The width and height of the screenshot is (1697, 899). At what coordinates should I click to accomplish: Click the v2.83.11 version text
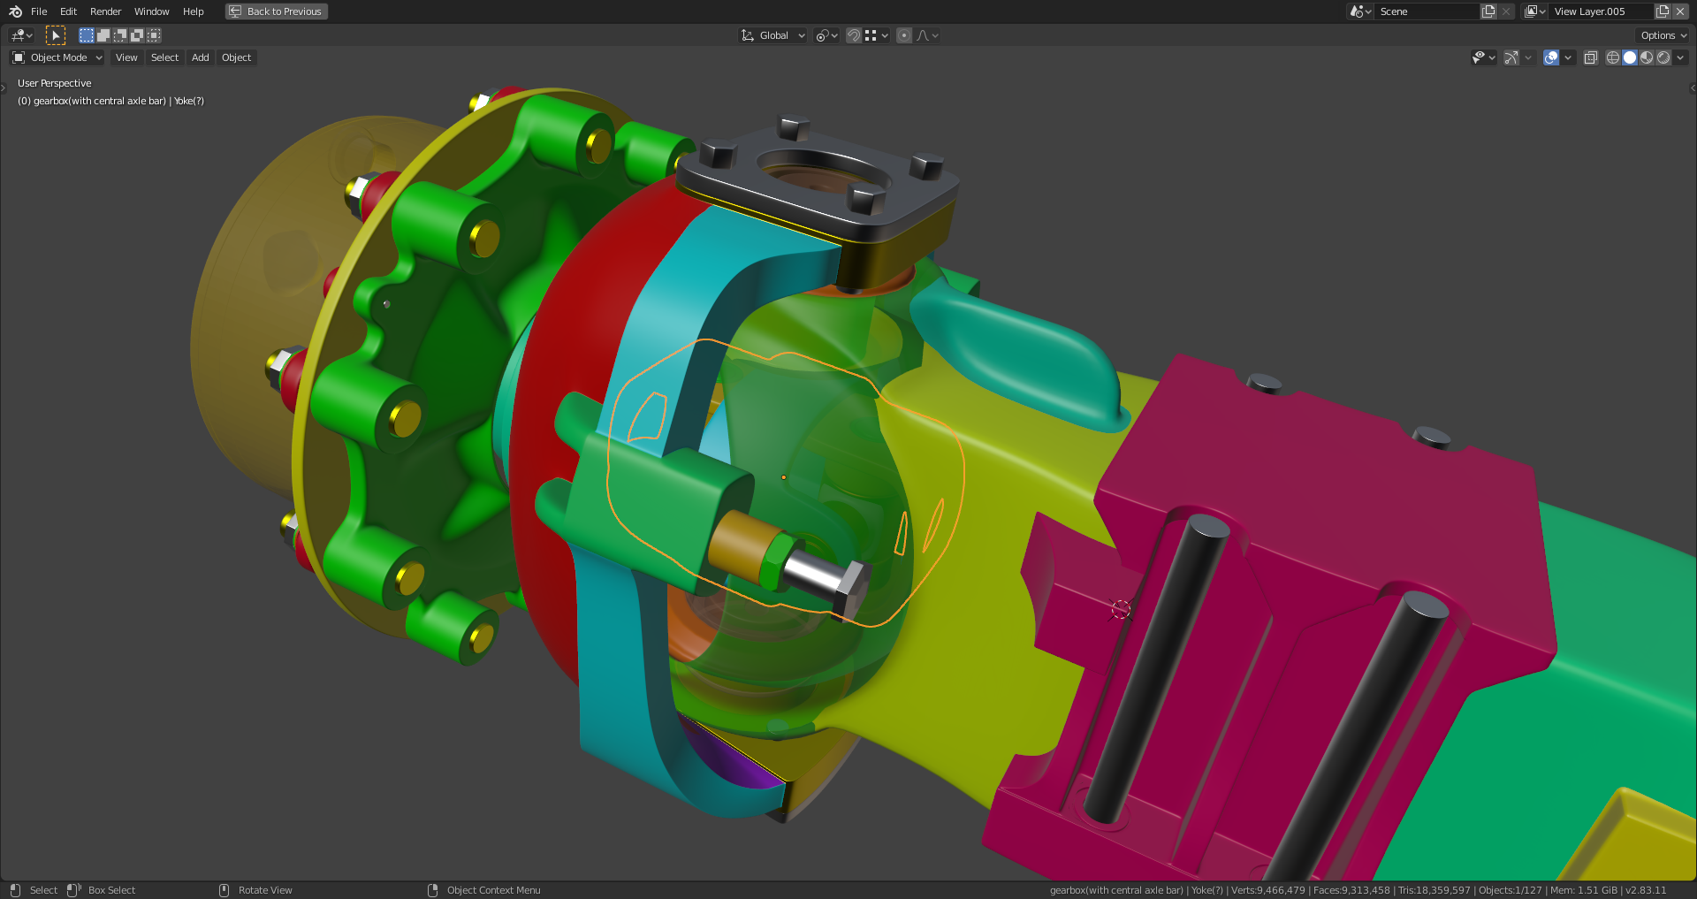click(1646, 890)
